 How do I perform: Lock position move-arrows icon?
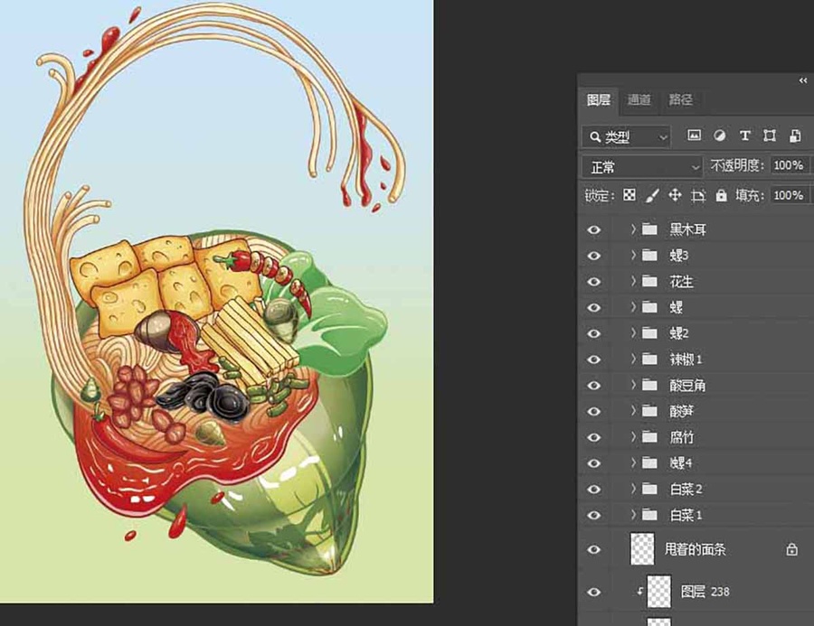pos(675,195)
